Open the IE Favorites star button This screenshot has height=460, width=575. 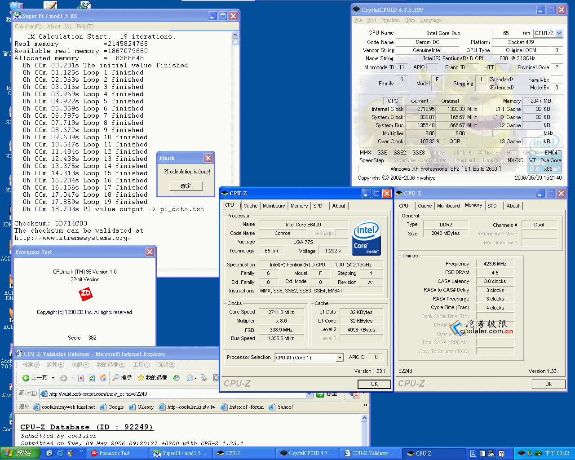(x=152, y=378)
